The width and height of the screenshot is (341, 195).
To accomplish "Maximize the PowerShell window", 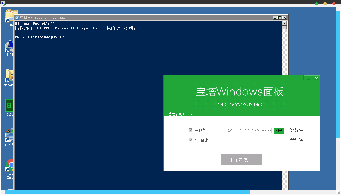I will pos(280,18).
